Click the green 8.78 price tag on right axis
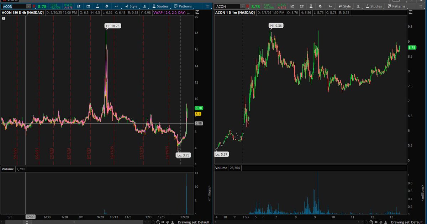The image size is (427, 224). pos(412,47)
